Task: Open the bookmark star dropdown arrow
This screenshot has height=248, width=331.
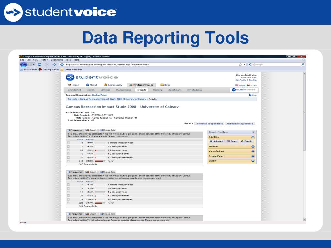Action: [x=245, y=64]
